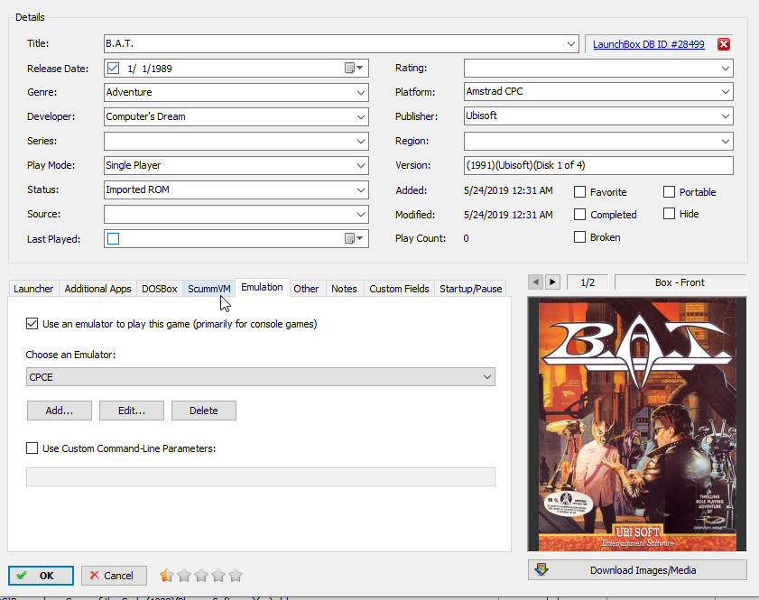Open Release Date calendar picker icon
Image resolution: width=759 pixels, height=600 pixels.
click(354, 69)
